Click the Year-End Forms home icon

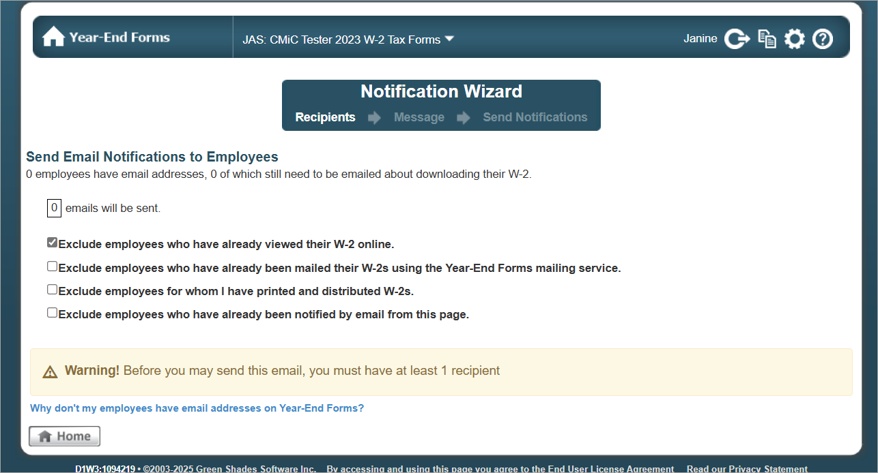pos(53,37)
